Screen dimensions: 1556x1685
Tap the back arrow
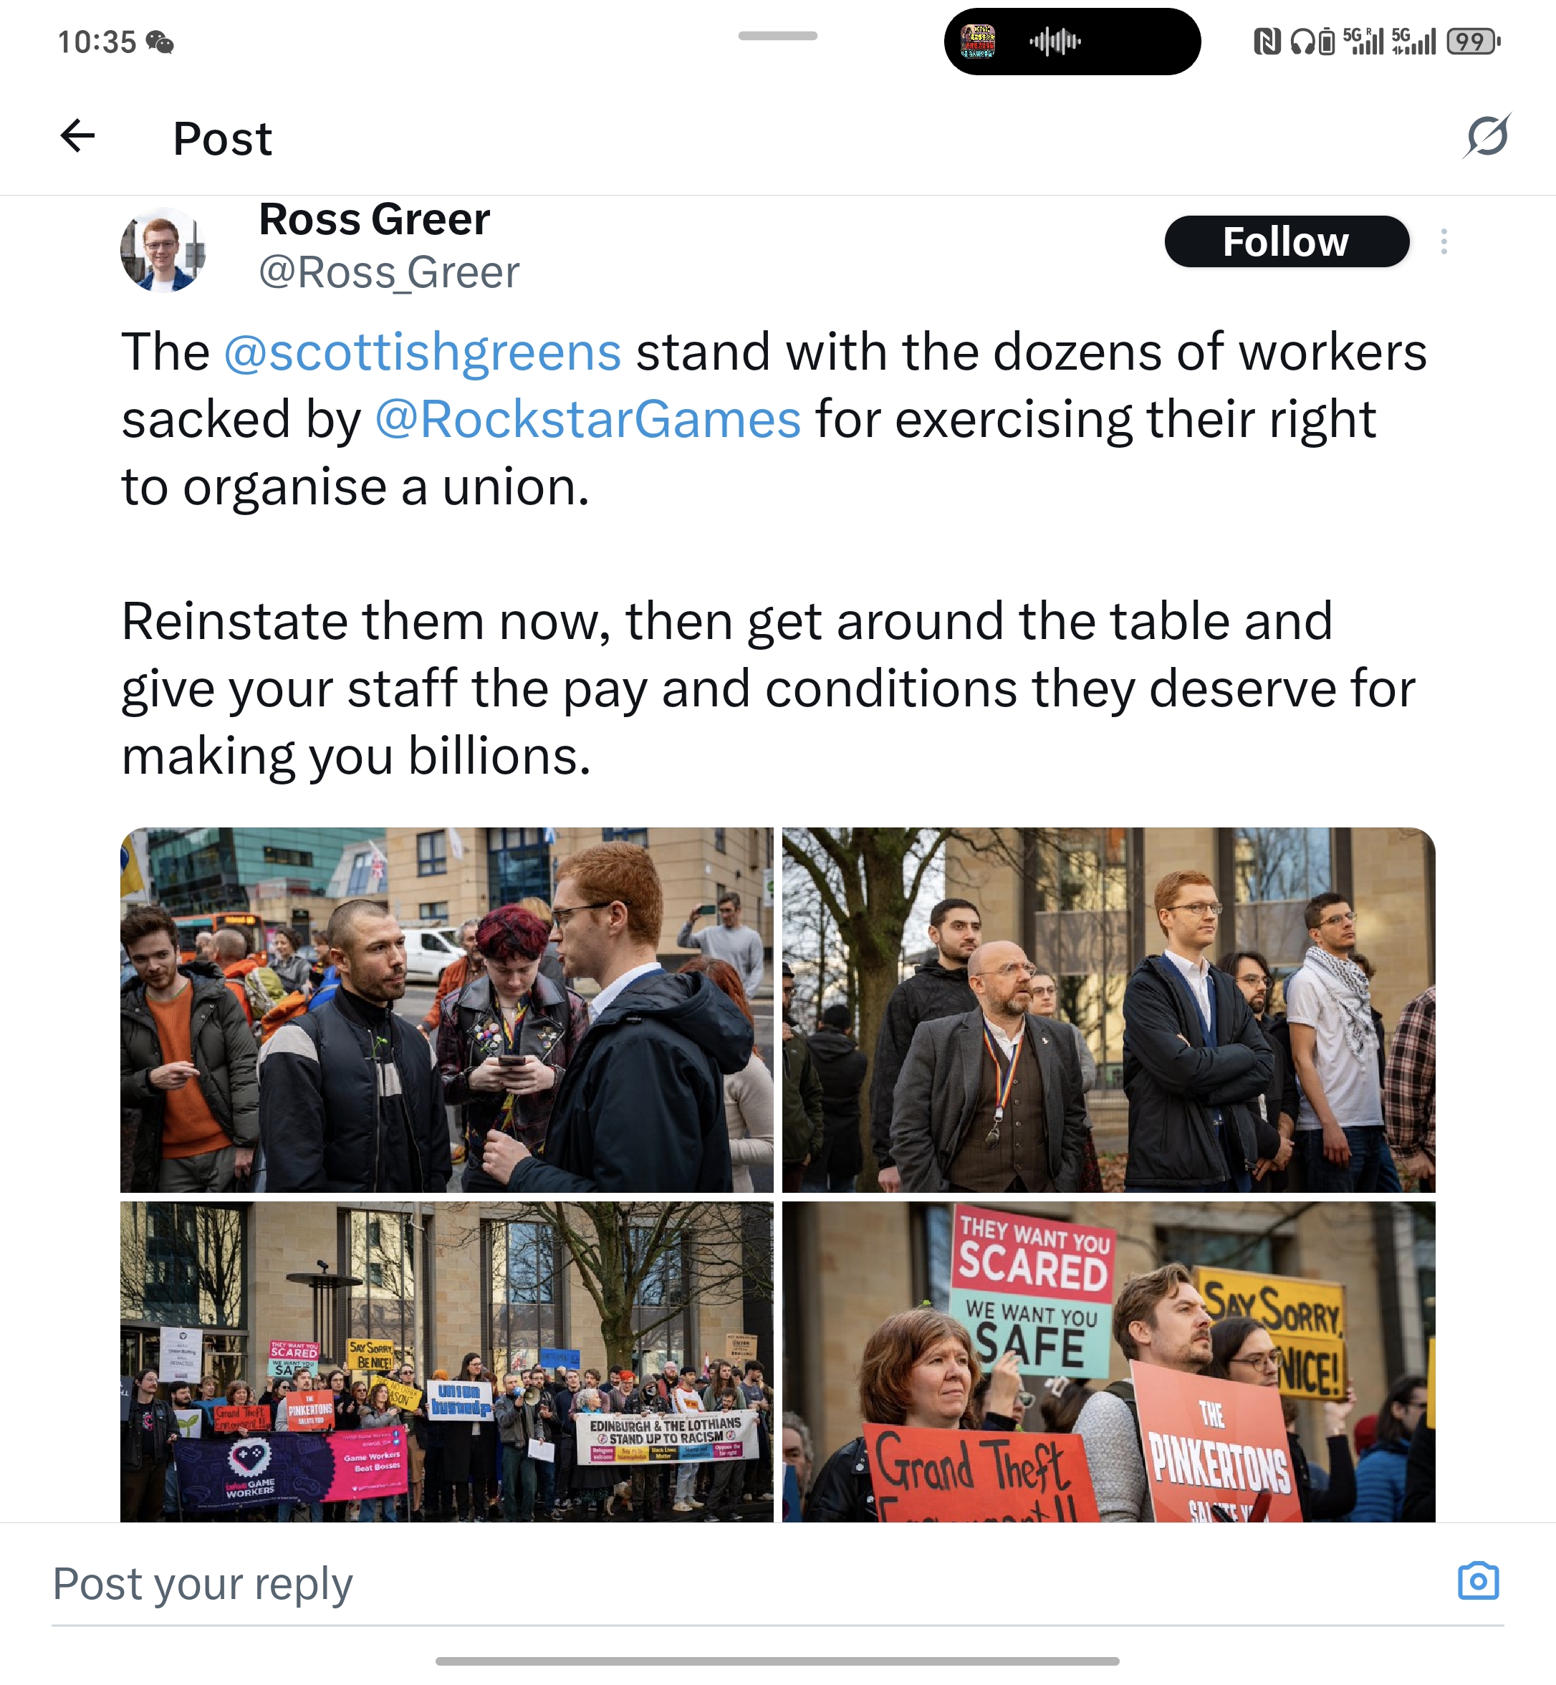pyautogui.click(x=77, y=135)
